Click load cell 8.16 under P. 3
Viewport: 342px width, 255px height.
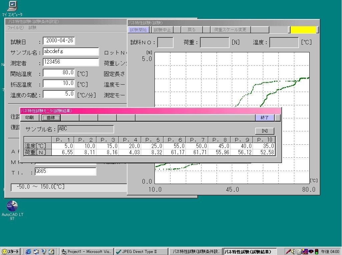108,152
